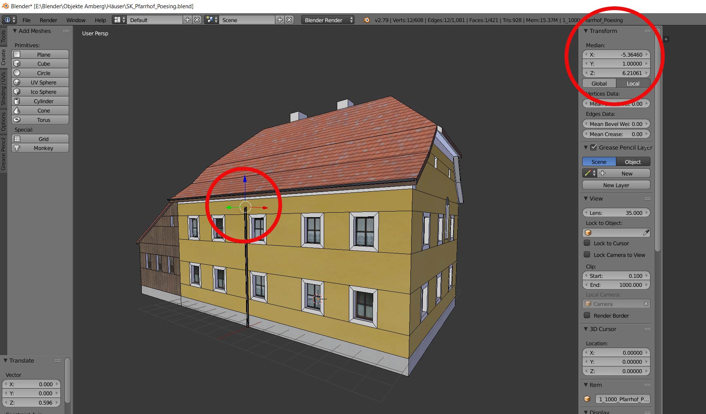706x414 pixels.
Task: Add new grease pencil data with plus icon
Action: 602,173
